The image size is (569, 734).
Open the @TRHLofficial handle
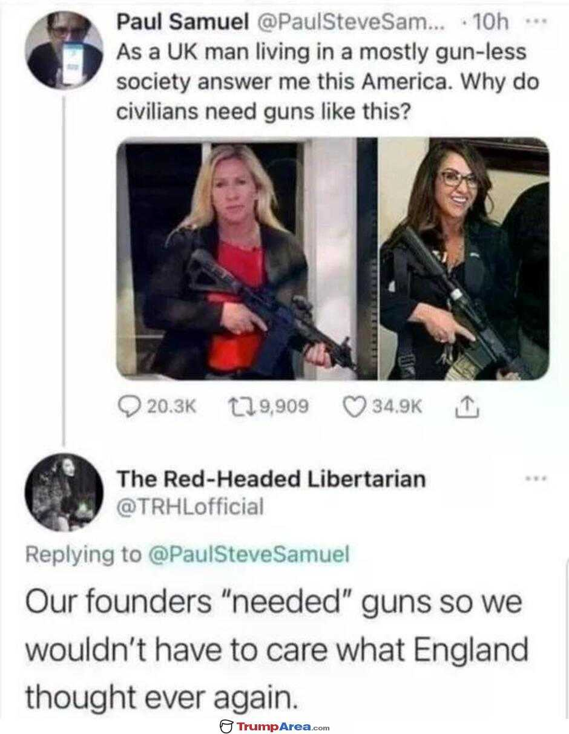(x=190, y=505)
